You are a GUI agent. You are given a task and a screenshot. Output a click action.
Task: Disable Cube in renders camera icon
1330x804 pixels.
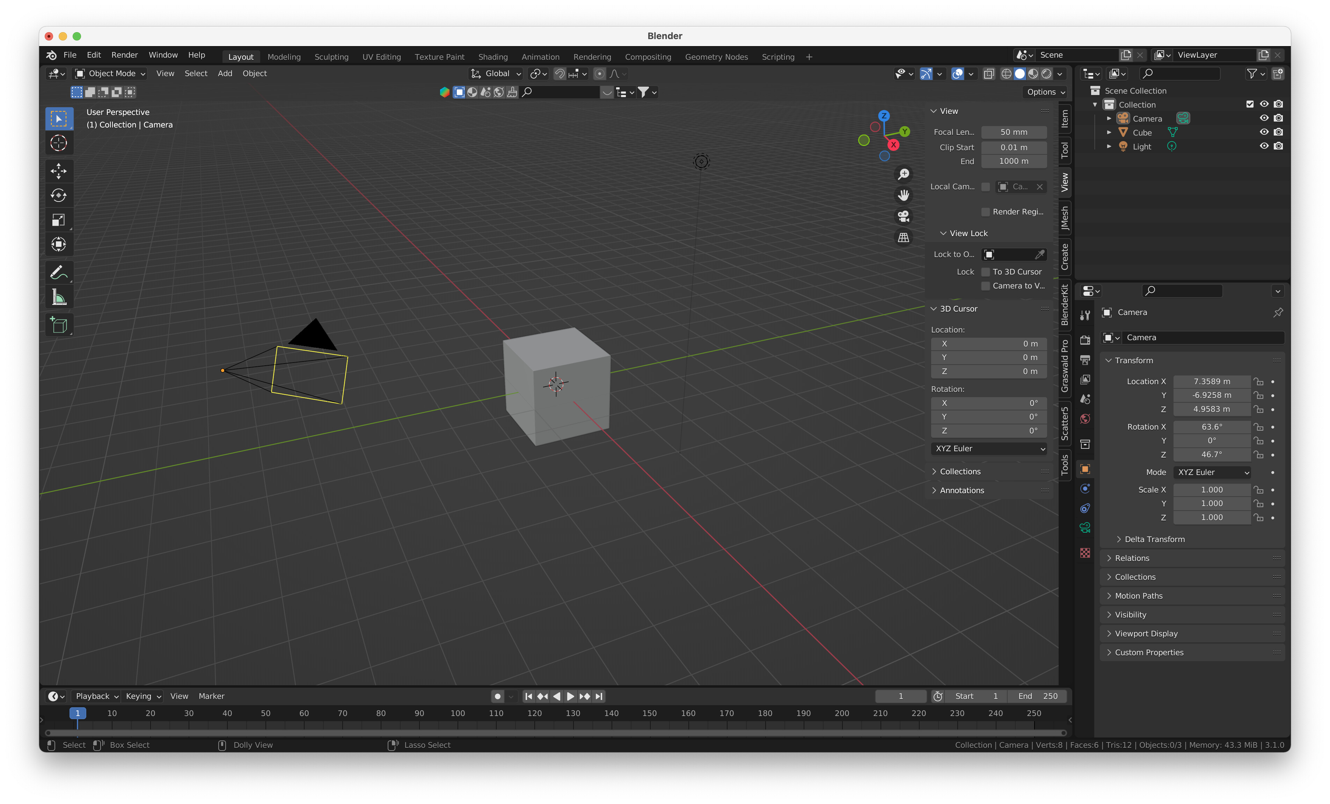1278,132
